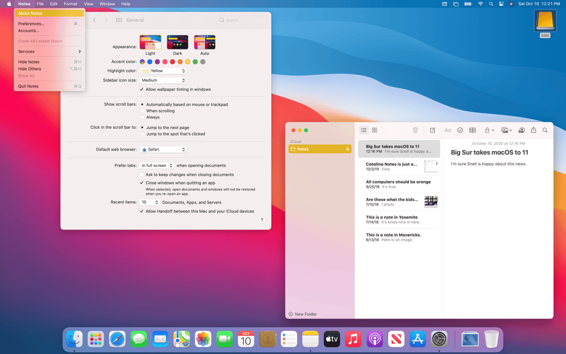Open Launchpad from the Dock
This screenshot has height=354, width=566.
point(96,339)
